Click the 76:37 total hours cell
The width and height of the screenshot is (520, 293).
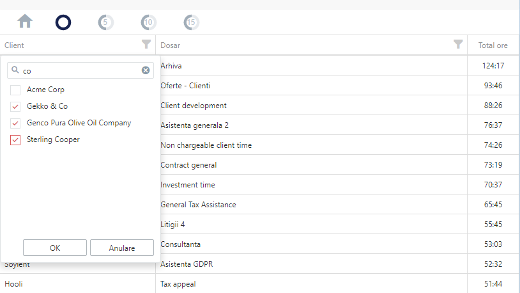click(493, 125)
